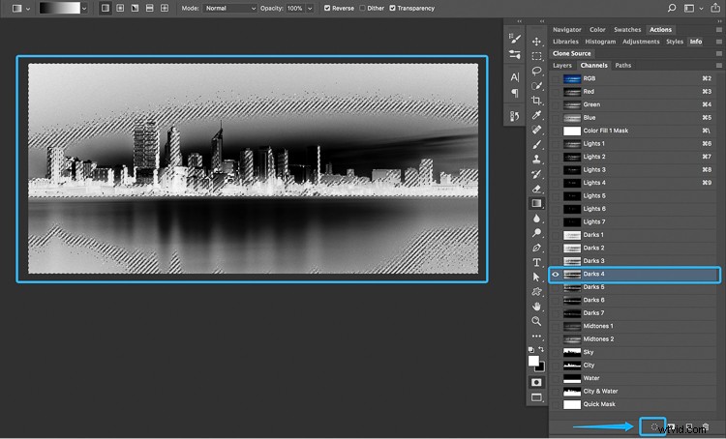Image resolution: width=726 pixels, height=439 pixels.
Task: Select the Eyedropper tool
Action: coord(536,115)
